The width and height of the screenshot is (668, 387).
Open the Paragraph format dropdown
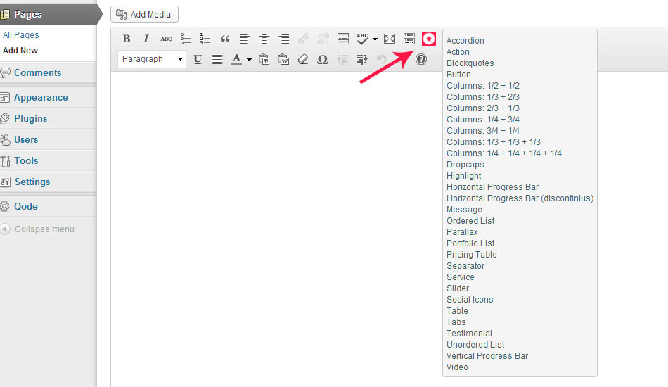tap(152, 59)
